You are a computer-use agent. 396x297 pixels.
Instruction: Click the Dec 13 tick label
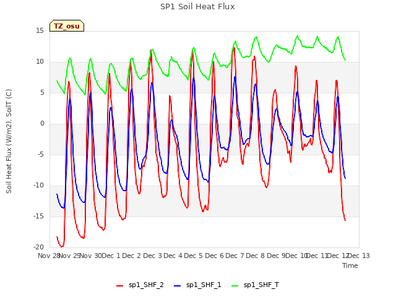359,256
